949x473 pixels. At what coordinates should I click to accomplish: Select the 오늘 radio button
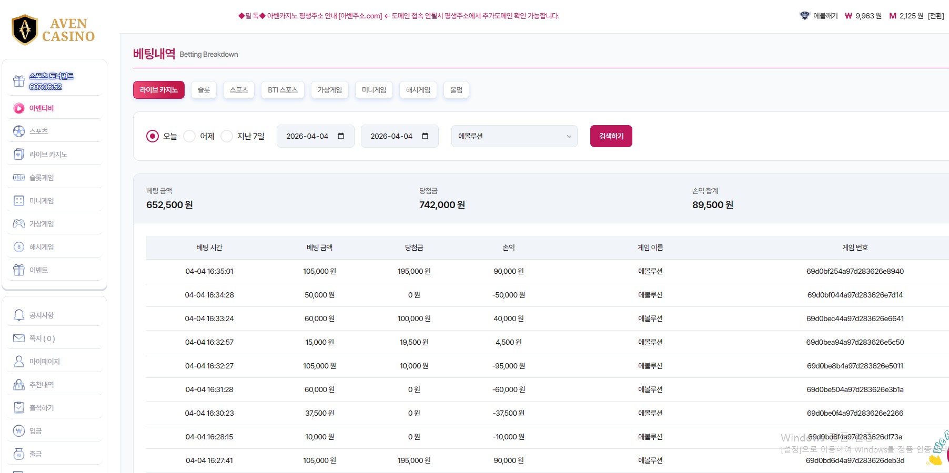[153, 136]
